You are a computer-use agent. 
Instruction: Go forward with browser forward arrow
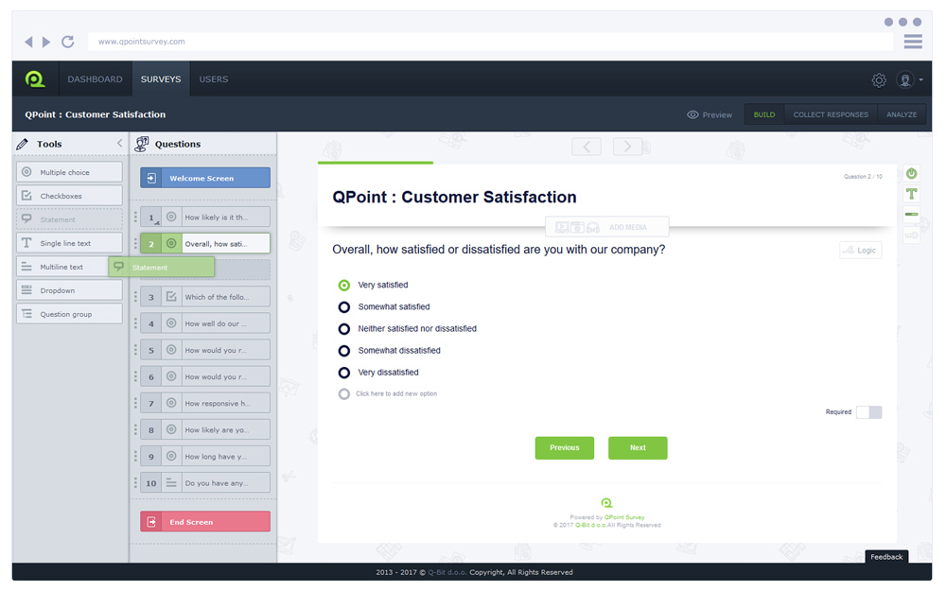[46, 42]
